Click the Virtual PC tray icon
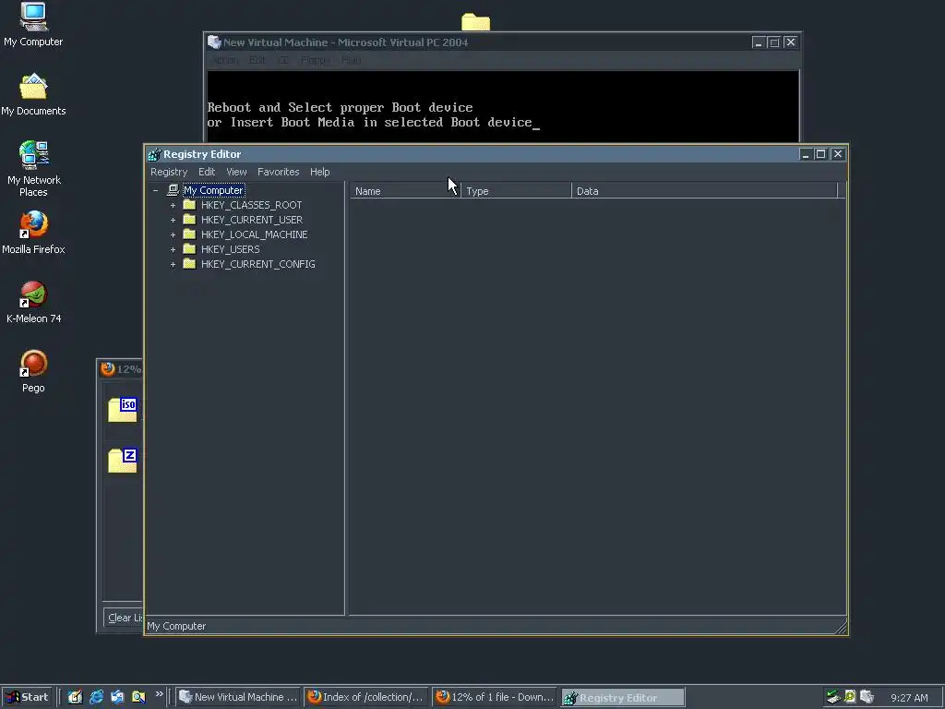945x709 pixels. coord(867,697)
